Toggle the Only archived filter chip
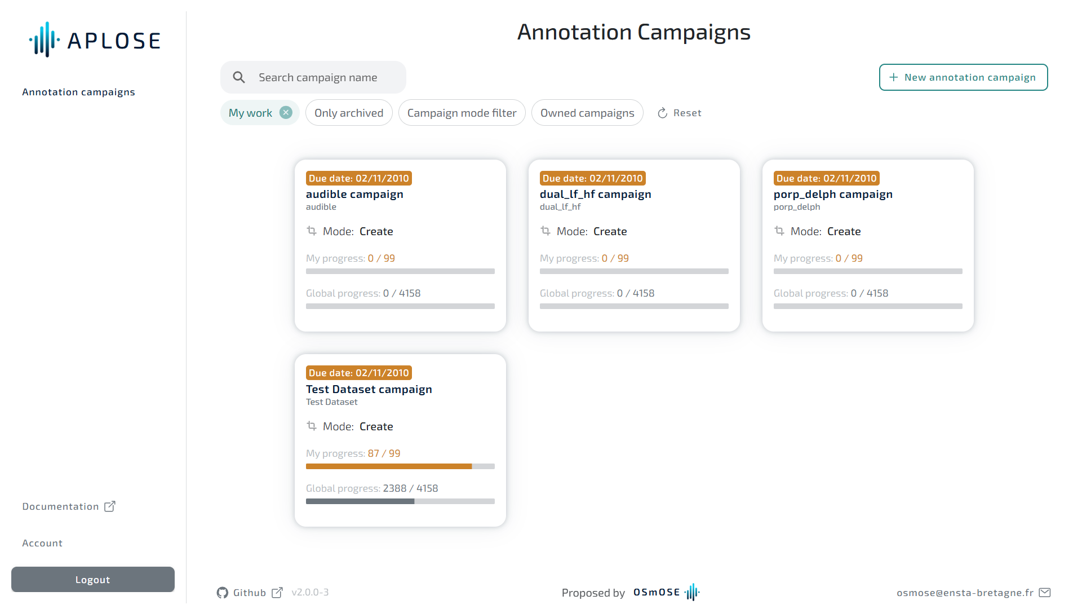The width and height of the screenshot is (1082, 609). tap(349, 113)
